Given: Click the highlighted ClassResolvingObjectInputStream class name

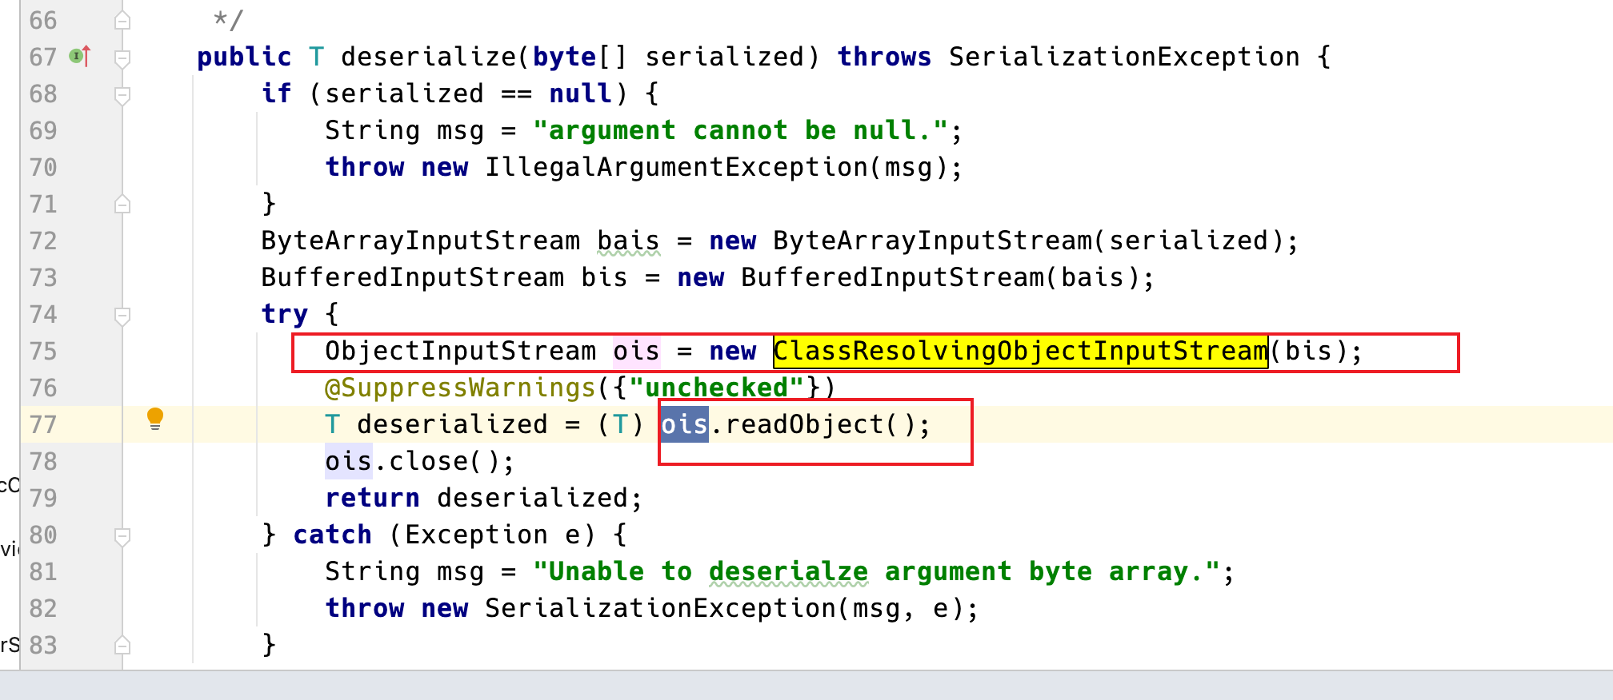Looking at the screenshot, I should tap(1021, 351).
